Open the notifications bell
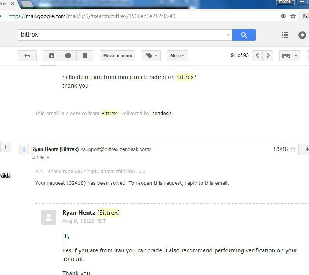Screen dimensions: 309x275 [x=302, y=35]
